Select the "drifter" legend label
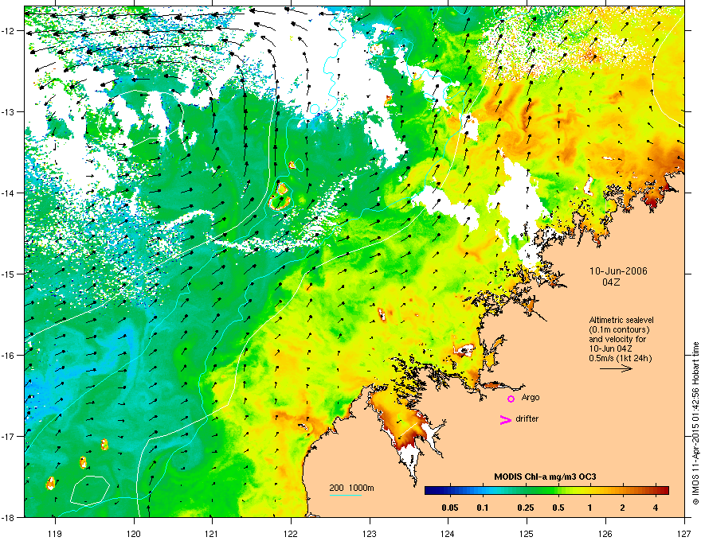The height and width of the screenshot is (541, 701). (527, 418)
